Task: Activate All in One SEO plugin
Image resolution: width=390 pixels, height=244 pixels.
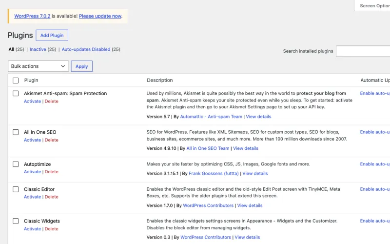Action: [x=32, y=140]
